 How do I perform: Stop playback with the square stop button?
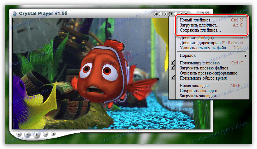point(28,134)
